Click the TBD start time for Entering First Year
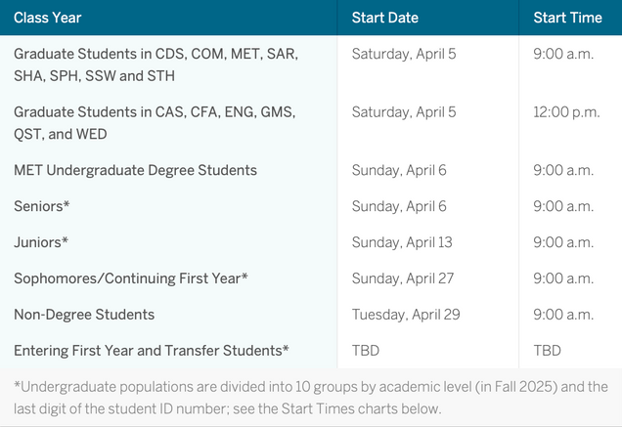Viewport: 622px width, 427px height. click(x=548, y=350)
